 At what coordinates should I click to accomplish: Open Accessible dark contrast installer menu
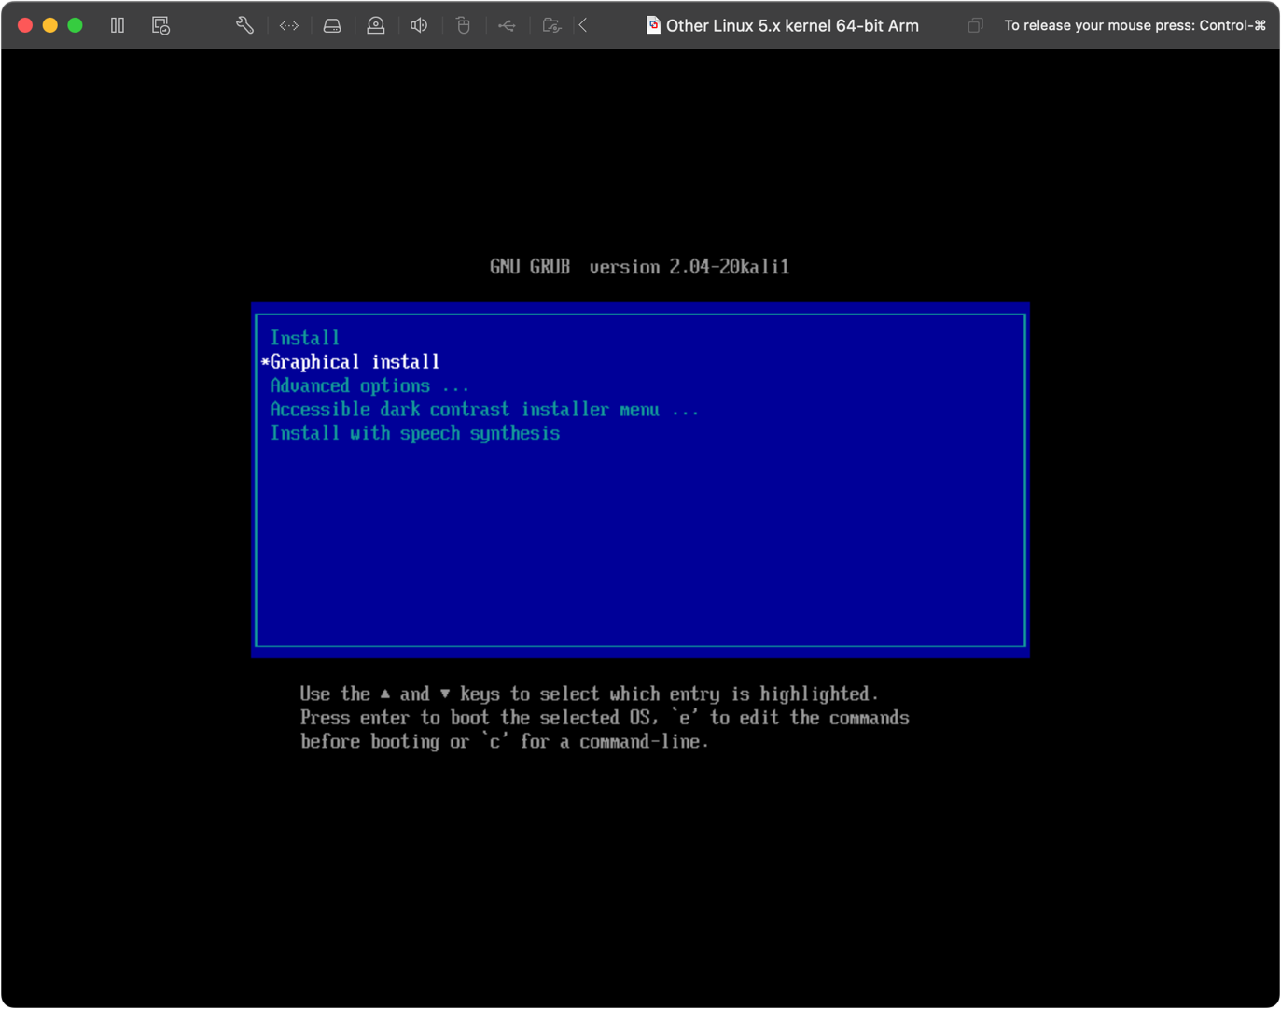(x=484, y=409)
